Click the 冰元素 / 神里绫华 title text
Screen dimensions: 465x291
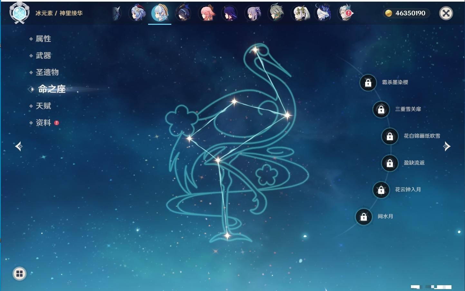click(x=59, y=13)
